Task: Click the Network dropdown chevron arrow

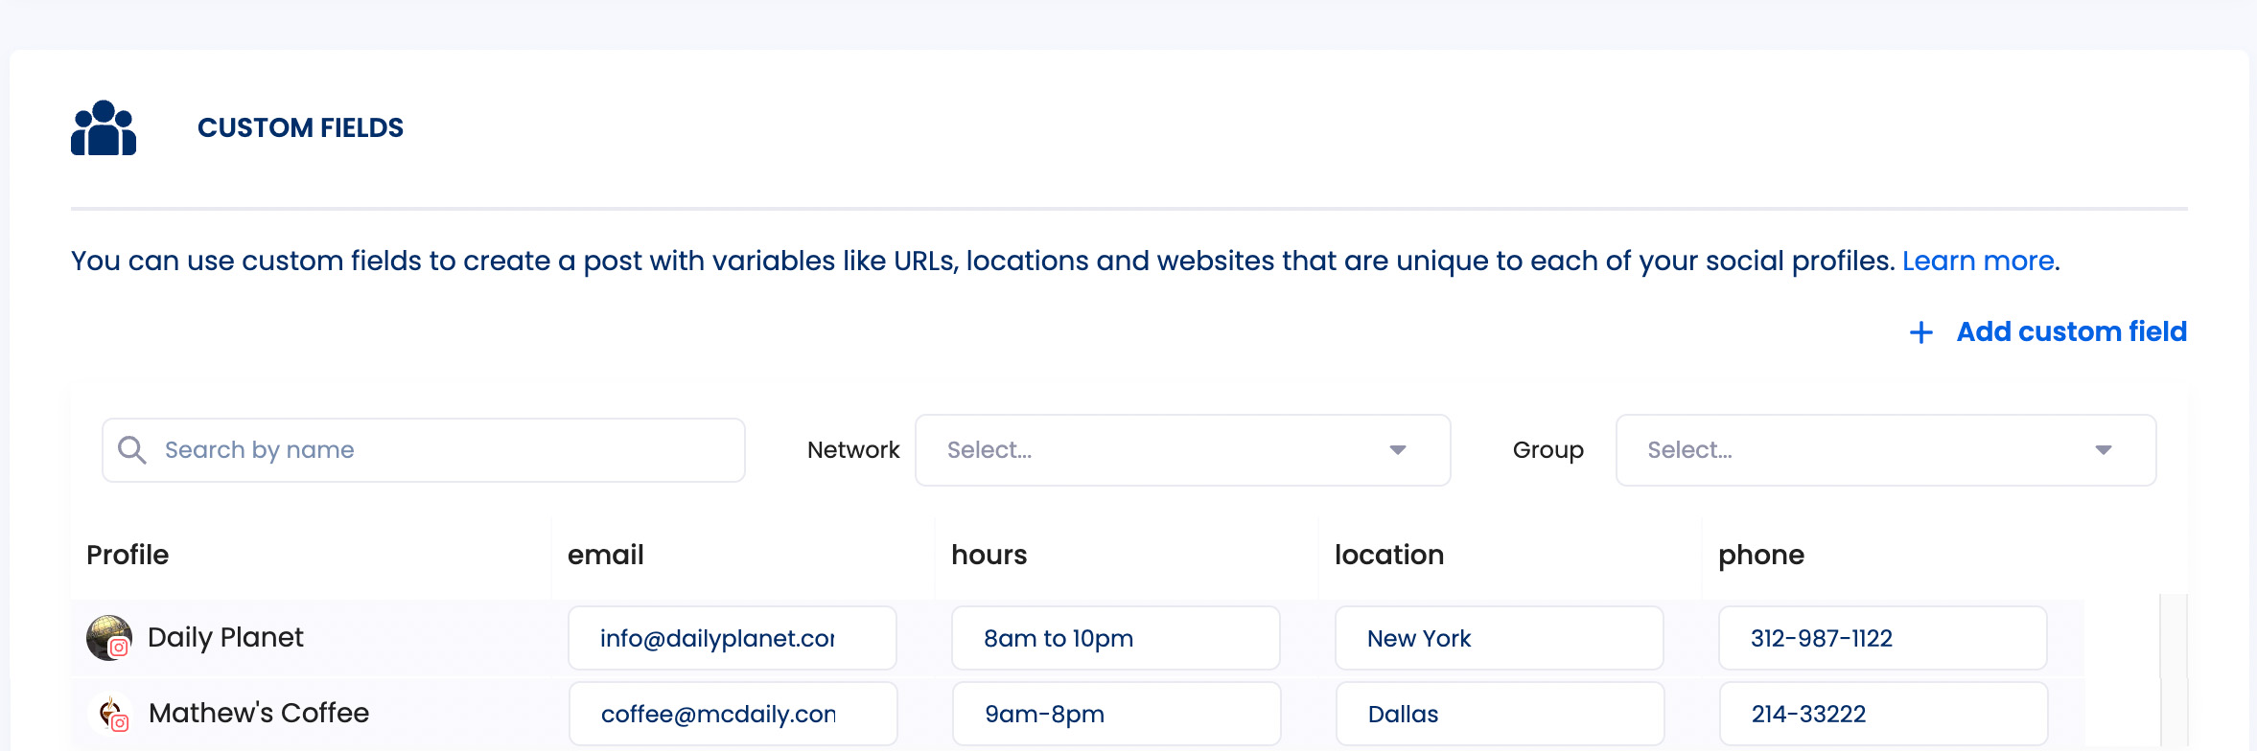Action: (1399, 449)
